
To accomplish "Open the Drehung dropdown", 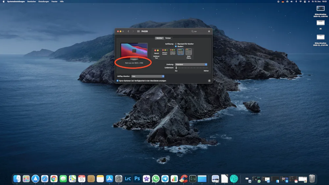I will coord(191,64).
